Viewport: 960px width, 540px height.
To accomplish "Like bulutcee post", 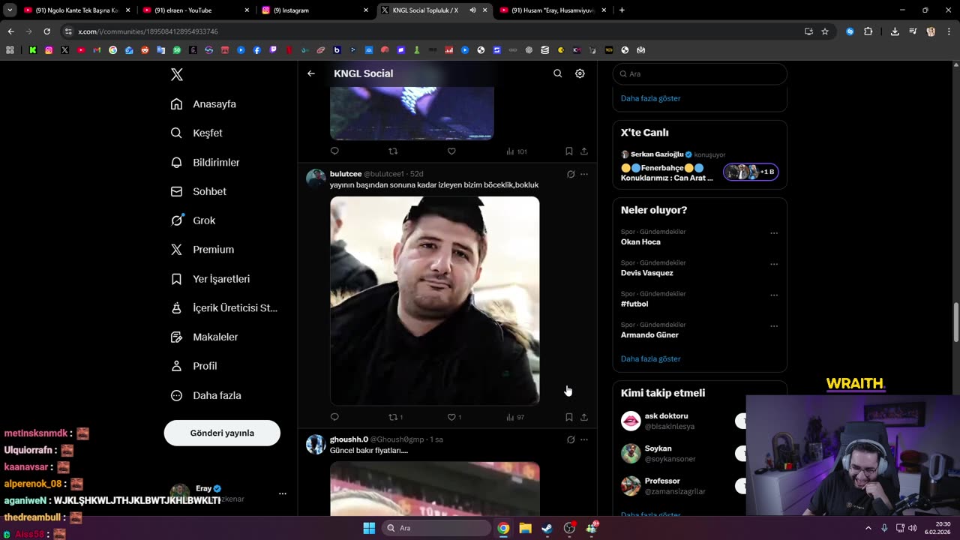I will coord(454,417).
